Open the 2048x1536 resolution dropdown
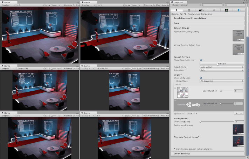 30,69
